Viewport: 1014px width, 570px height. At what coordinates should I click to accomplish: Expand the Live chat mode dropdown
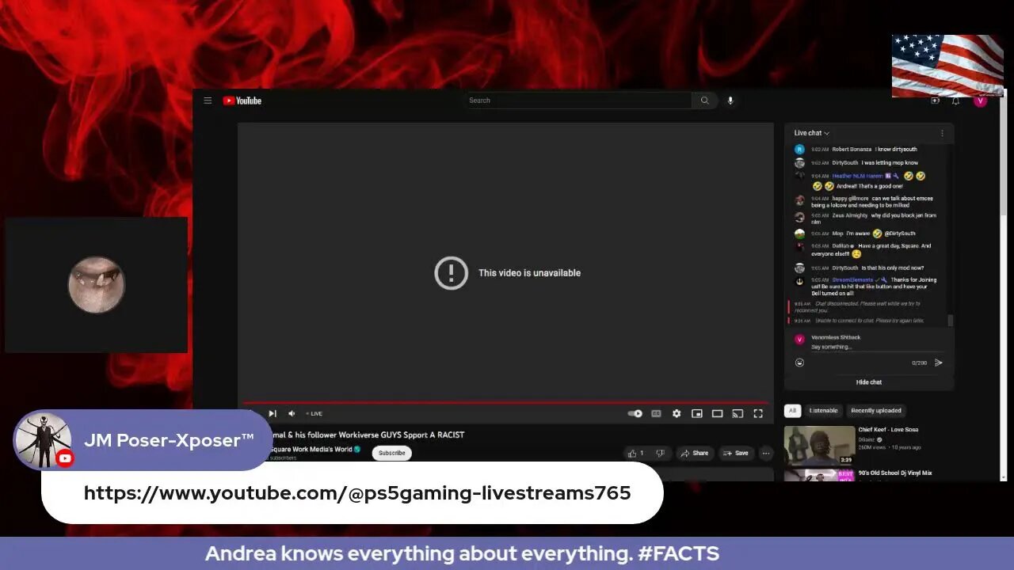point(812,133)
